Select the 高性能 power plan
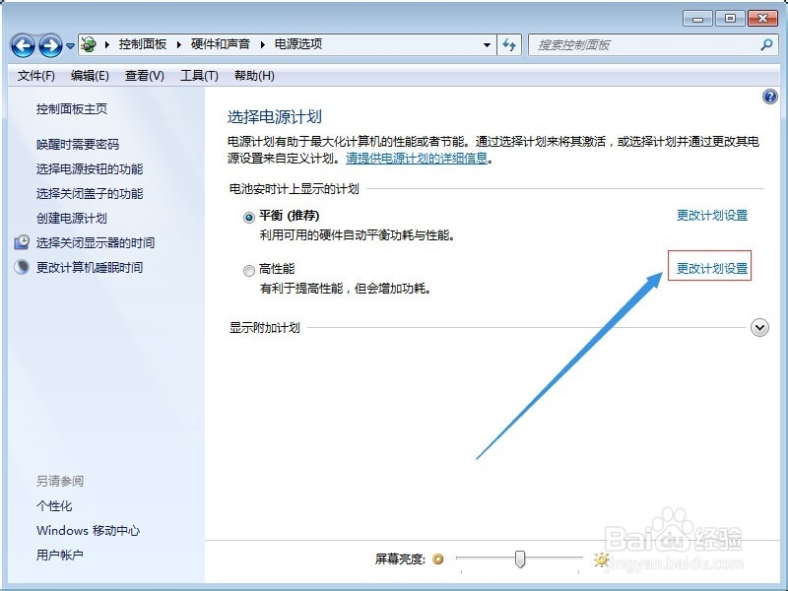 [249, 270]
